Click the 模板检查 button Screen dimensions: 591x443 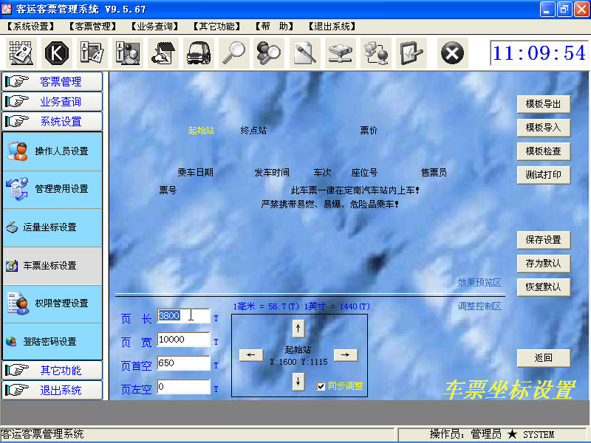click(544, 151)
